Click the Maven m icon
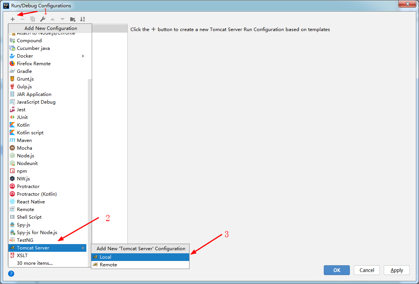This screenshot has height=284, width=419. click(x=12, y=140)
